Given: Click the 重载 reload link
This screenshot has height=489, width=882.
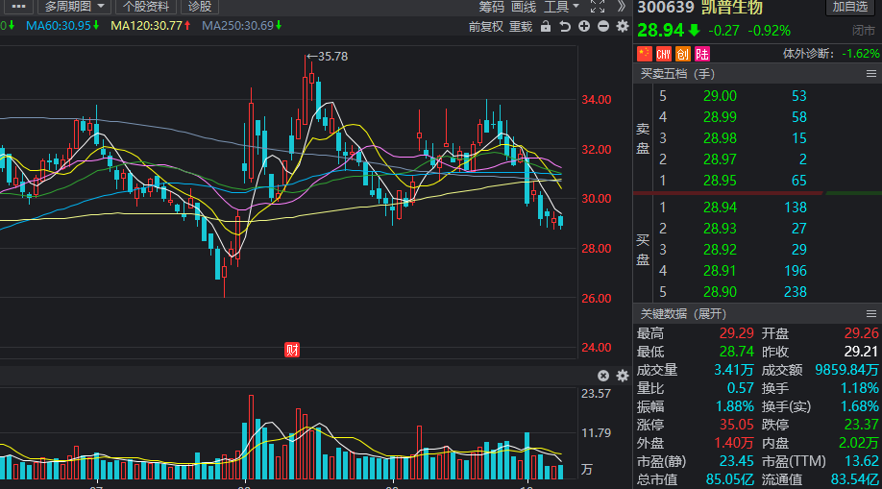Looking at the screenshot, I should coord(521,27).
